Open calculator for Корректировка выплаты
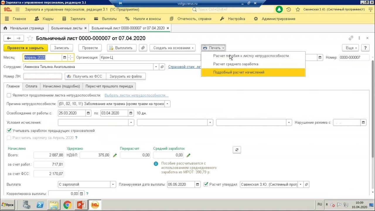375x211 pixels. coord(81,194)
